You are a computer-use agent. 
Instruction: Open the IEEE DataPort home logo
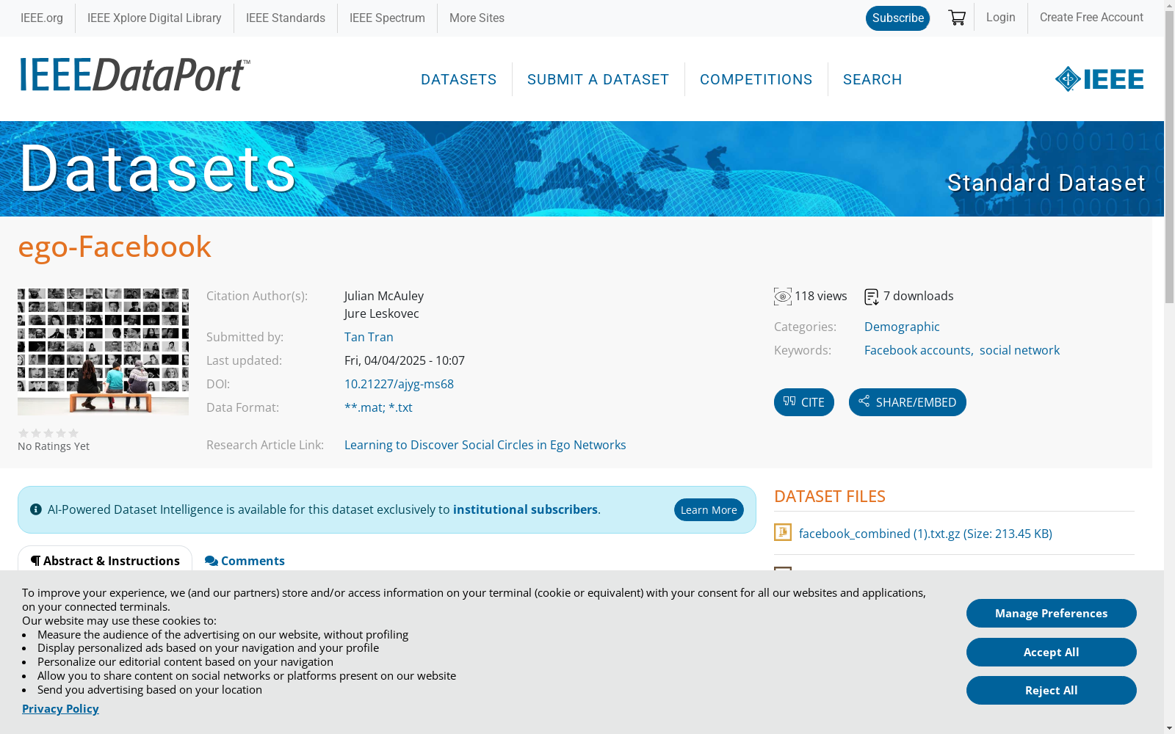(134, 75)
